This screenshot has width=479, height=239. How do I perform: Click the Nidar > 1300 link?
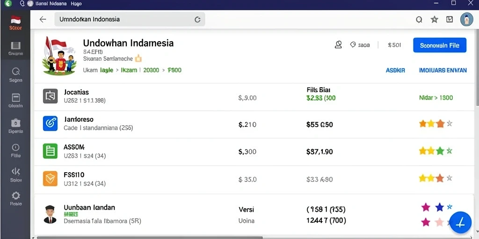click(x=436, y=98)
